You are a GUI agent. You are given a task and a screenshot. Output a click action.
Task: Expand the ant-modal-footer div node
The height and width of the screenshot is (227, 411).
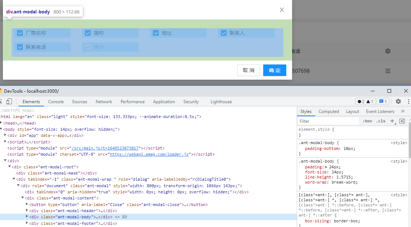click(x=27, y=223)
